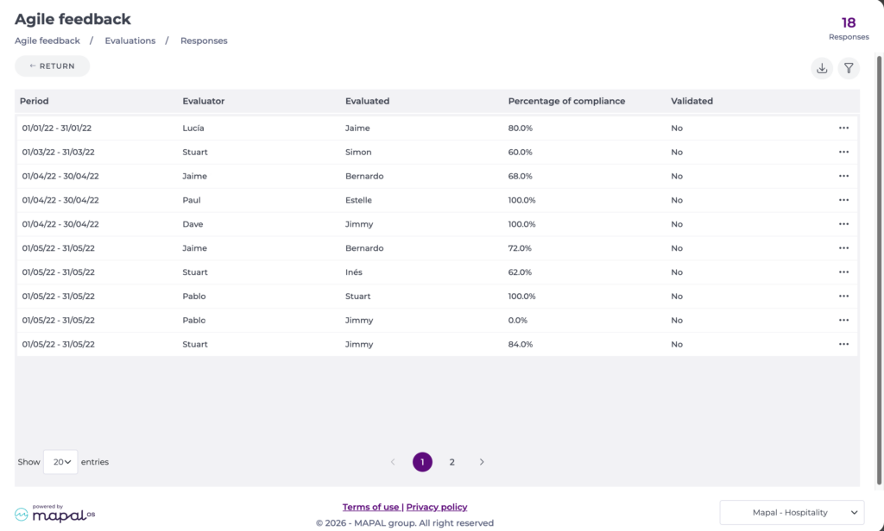
Task: Open options for Stuart evaluating Simon
Action: (x=843, y=152)
